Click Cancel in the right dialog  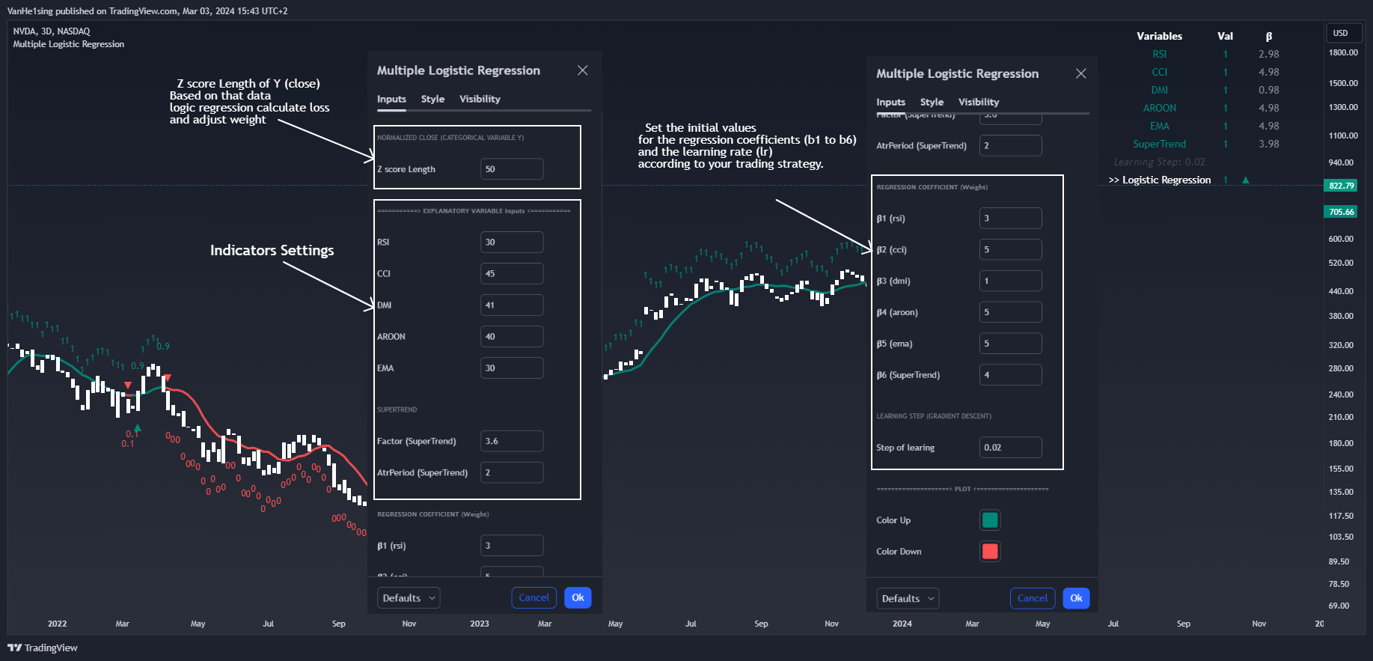[x=1033, y=598]
